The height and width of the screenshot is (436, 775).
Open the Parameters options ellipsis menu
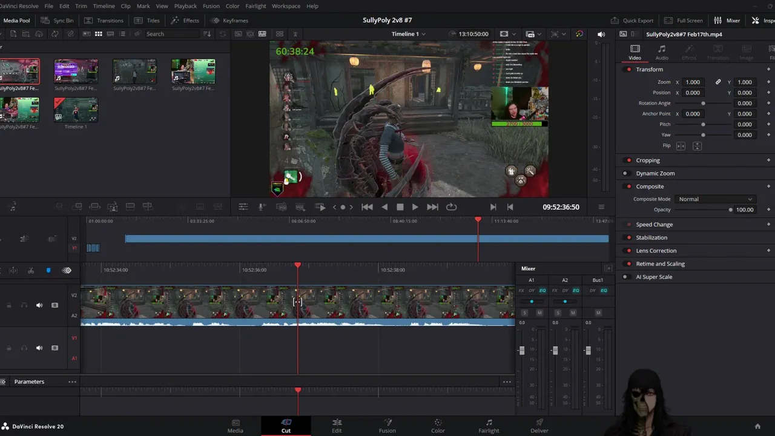72,382
